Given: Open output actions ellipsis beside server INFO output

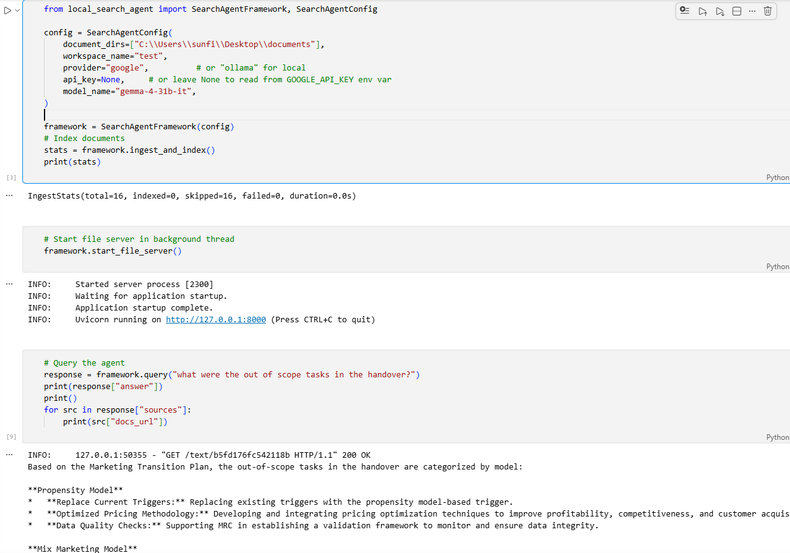Looking at the screenshot, I should (9, 284).
